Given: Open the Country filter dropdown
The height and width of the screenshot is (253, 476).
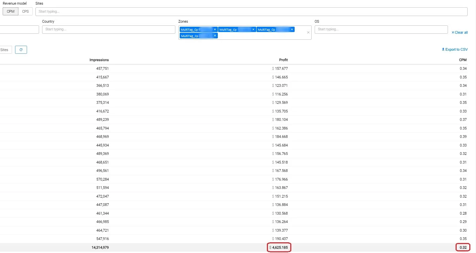Looking at the screenshot, I should [108, 29].
